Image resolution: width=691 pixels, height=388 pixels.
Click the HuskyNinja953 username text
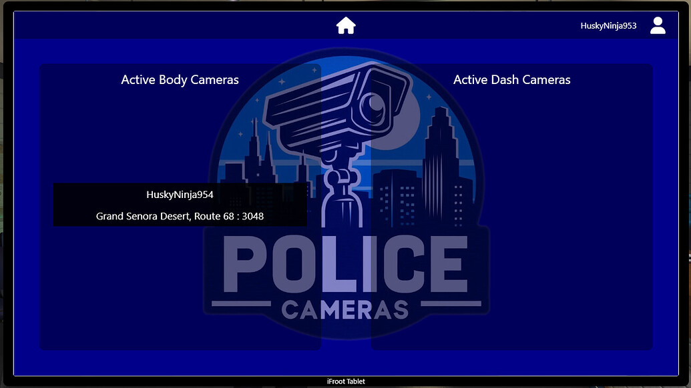(x=609, y=25)
